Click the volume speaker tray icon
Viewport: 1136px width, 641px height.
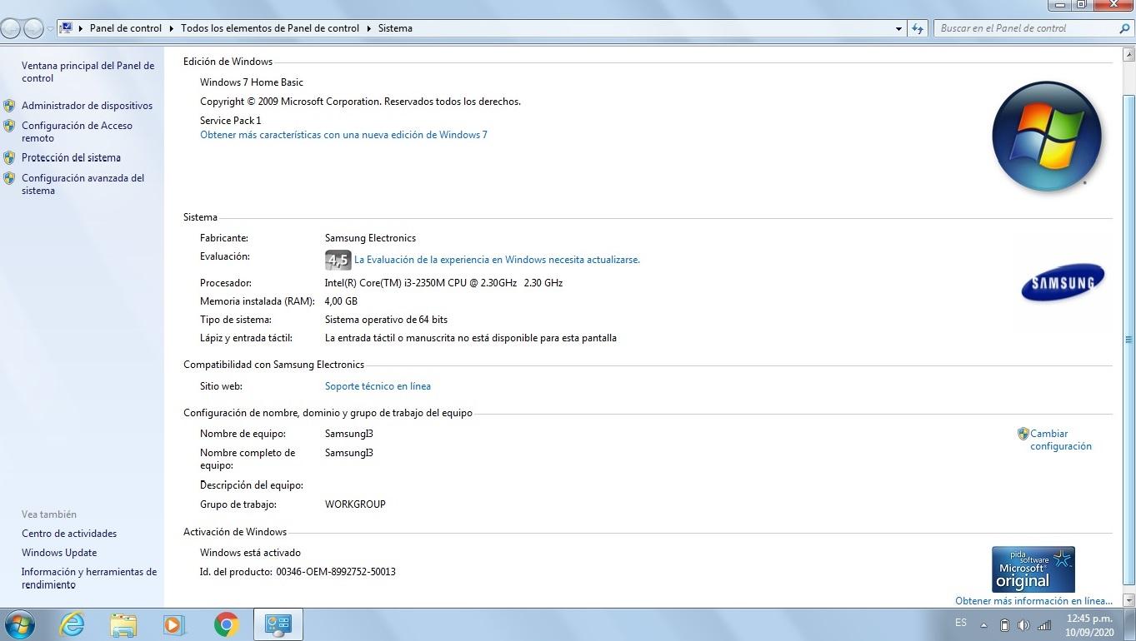click(x=1023, y=625)
